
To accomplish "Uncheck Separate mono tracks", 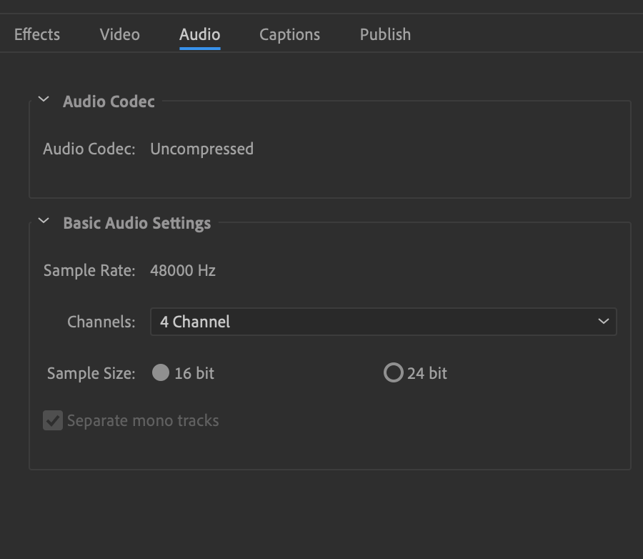I will click(x=51, y=420).
